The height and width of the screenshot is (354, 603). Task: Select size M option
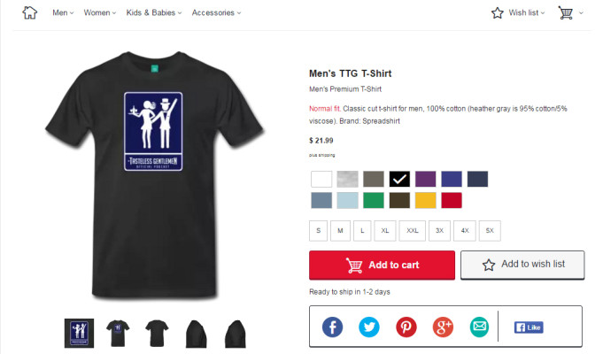340,231
